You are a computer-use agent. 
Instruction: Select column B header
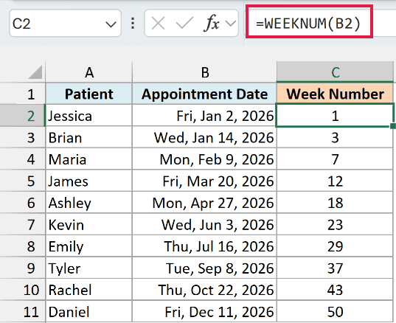pyautogui.click(x=204, y=72)
